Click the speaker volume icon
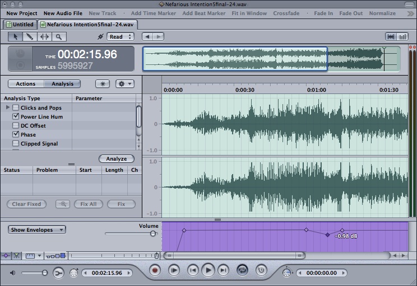417x286 pixels. point(12,273)
